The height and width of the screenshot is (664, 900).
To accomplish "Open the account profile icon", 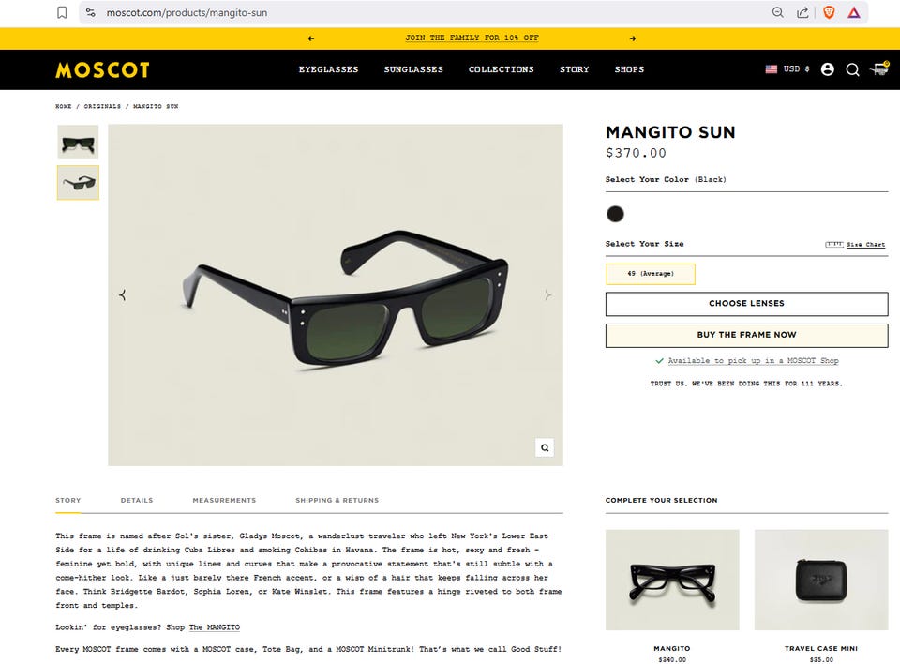I will click(827, 69).
